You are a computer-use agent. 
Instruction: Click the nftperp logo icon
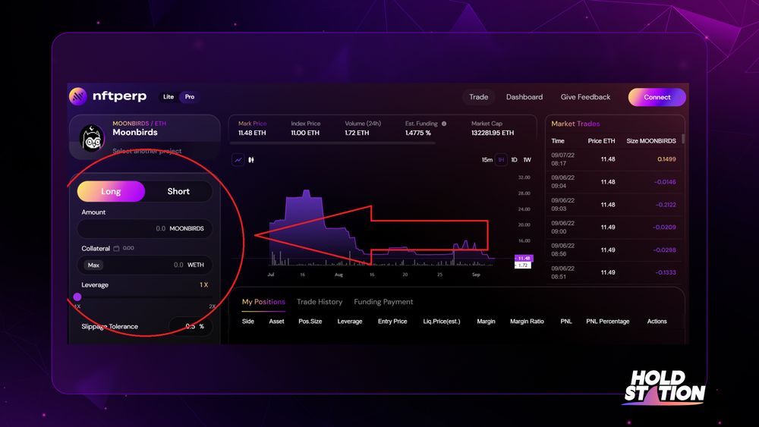[x=77, y=96]
